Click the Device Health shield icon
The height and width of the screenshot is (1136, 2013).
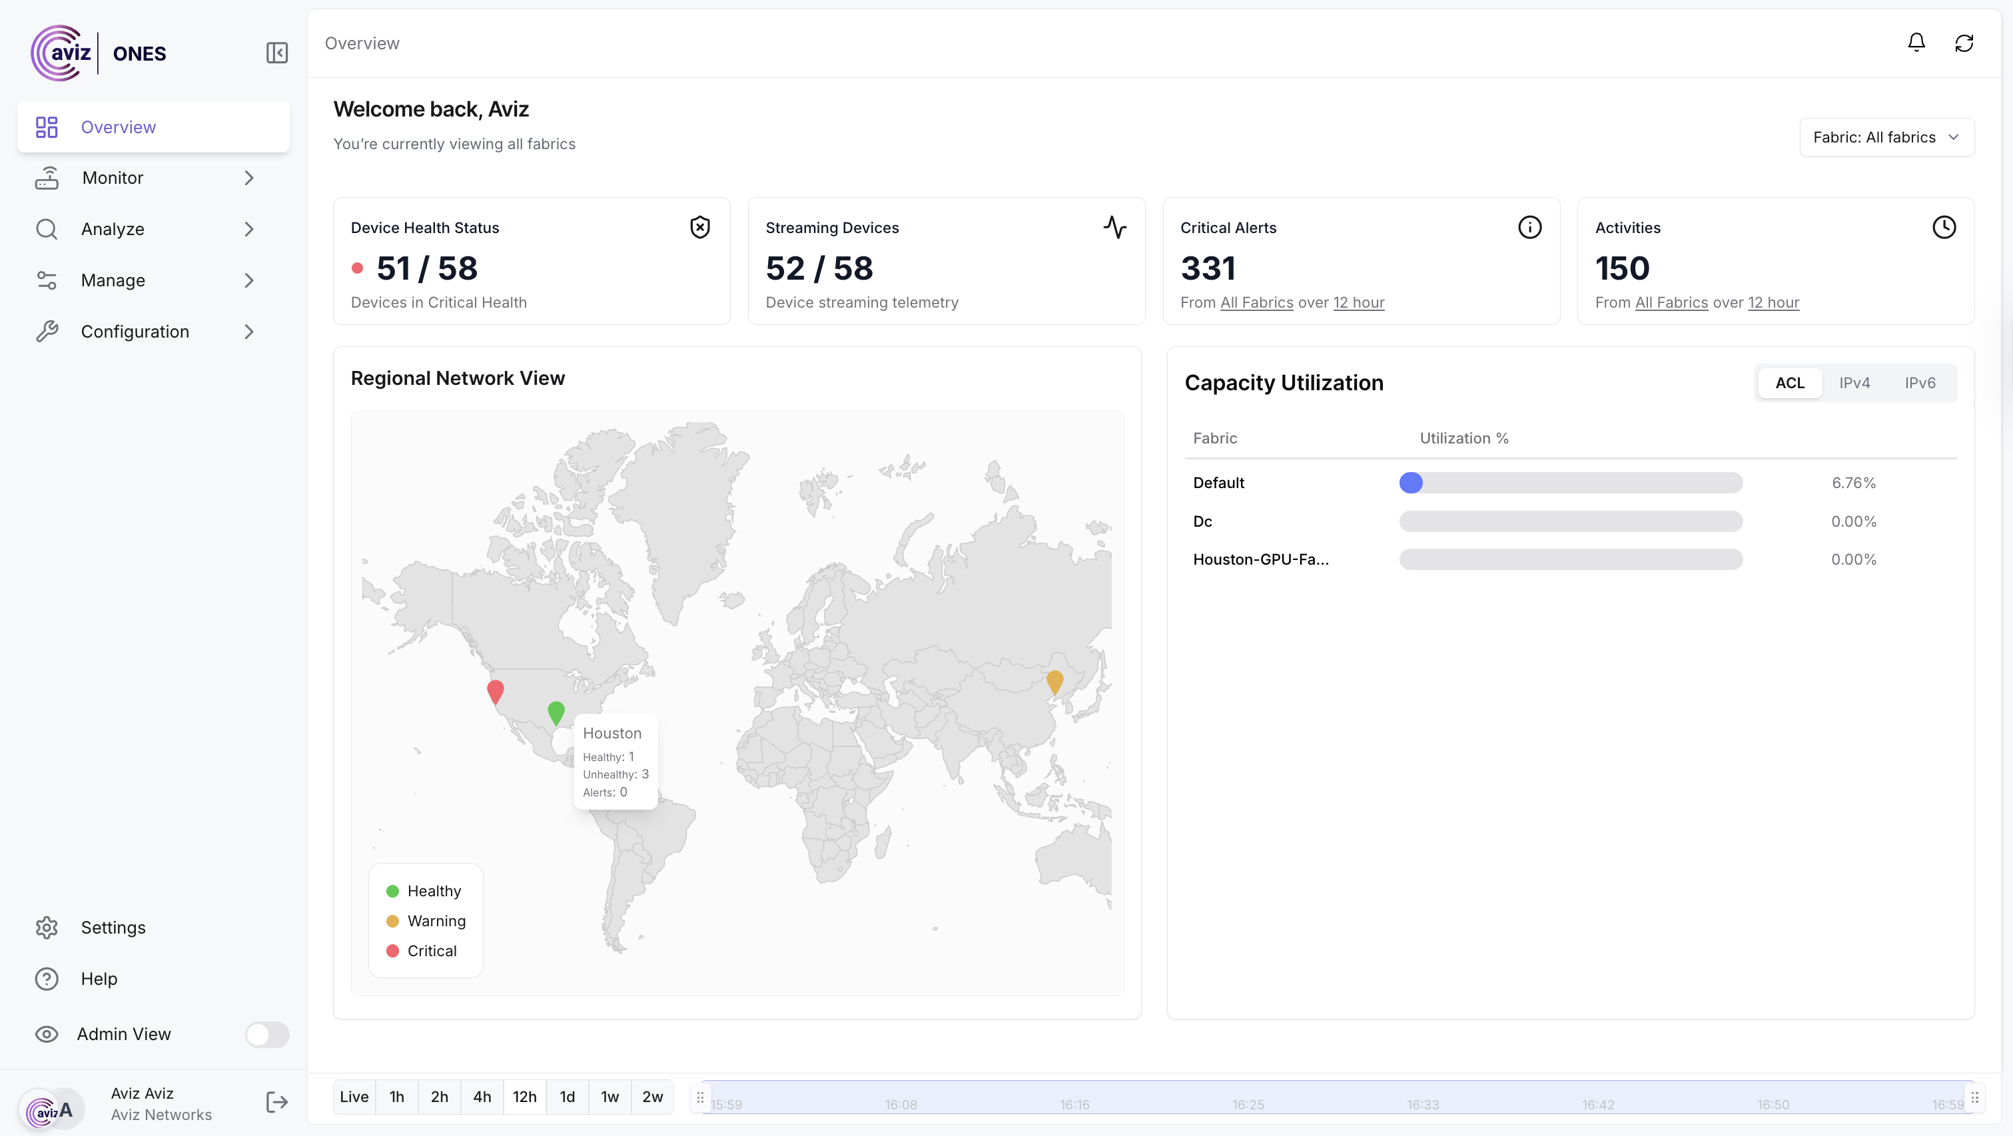(x=699, y=227)
